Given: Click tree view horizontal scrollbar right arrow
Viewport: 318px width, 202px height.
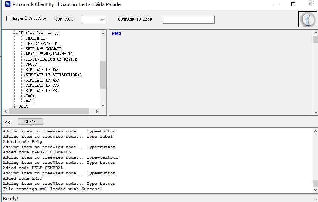Looking at the screenshot, I should [96, 111].
